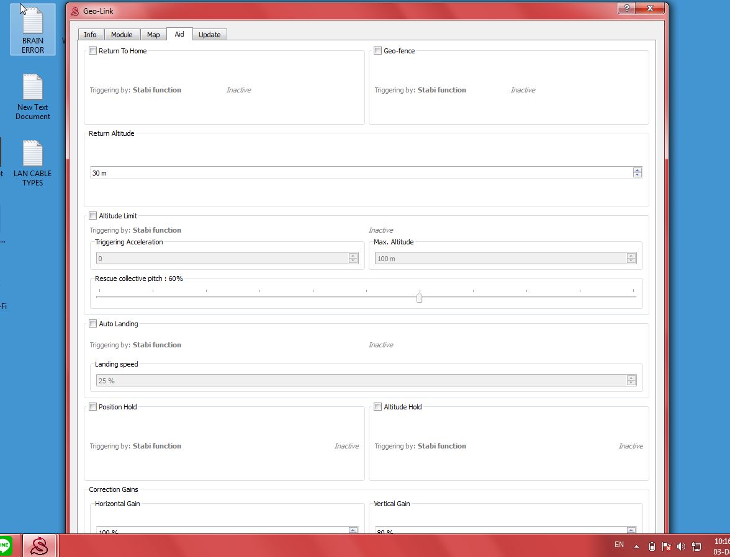Click the window help question-mark button
730x557 pixels.
[626, 8]
